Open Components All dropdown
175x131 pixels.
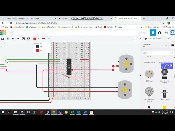pos(155,46)
